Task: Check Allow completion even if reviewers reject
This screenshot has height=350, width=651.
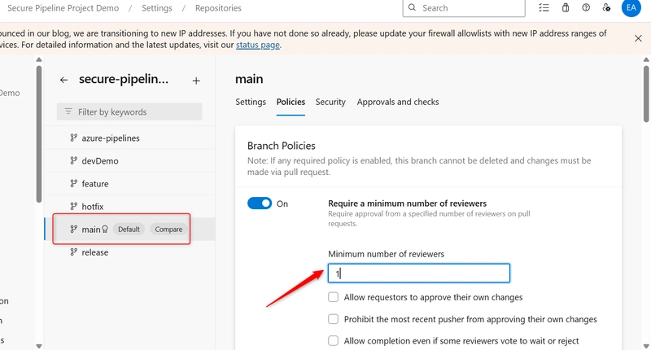Action: [334, 341]
